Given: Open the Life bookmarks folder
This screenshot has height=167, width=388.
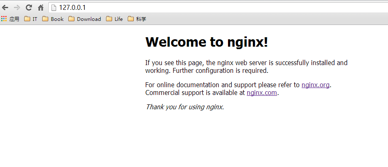Looking at the screenshot, I should click(114, 19).
